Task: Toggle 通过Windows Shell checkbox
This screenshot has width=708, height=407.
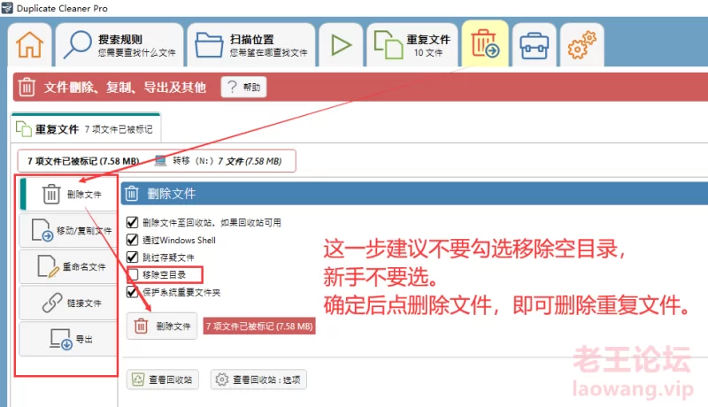Action: click(132, 240)
